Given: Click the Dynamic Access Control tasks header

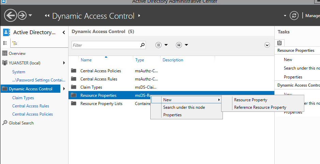Looking at the screenshot, I should pos(299,85).
